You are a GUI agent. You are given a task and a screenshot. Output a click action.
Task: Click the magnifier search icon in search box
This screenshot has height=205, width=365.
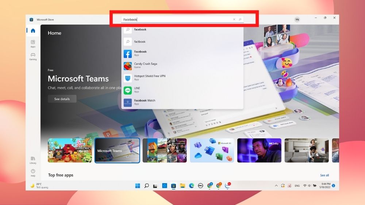click(x=240, y=19)
